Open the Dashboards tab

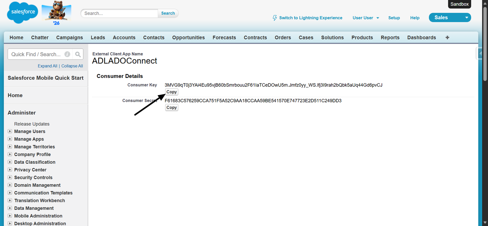(x=422, y=38)
